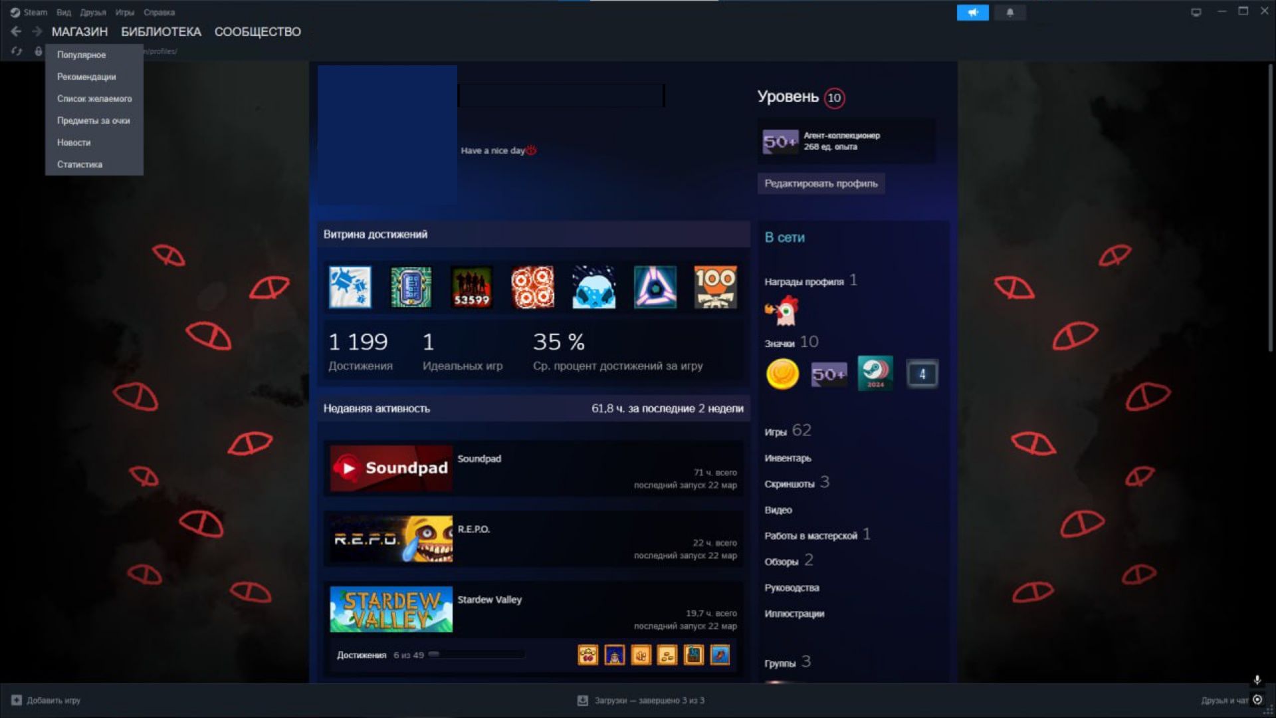
Task: Go to the МАГАЗИН section
Action: coord(80,32)
